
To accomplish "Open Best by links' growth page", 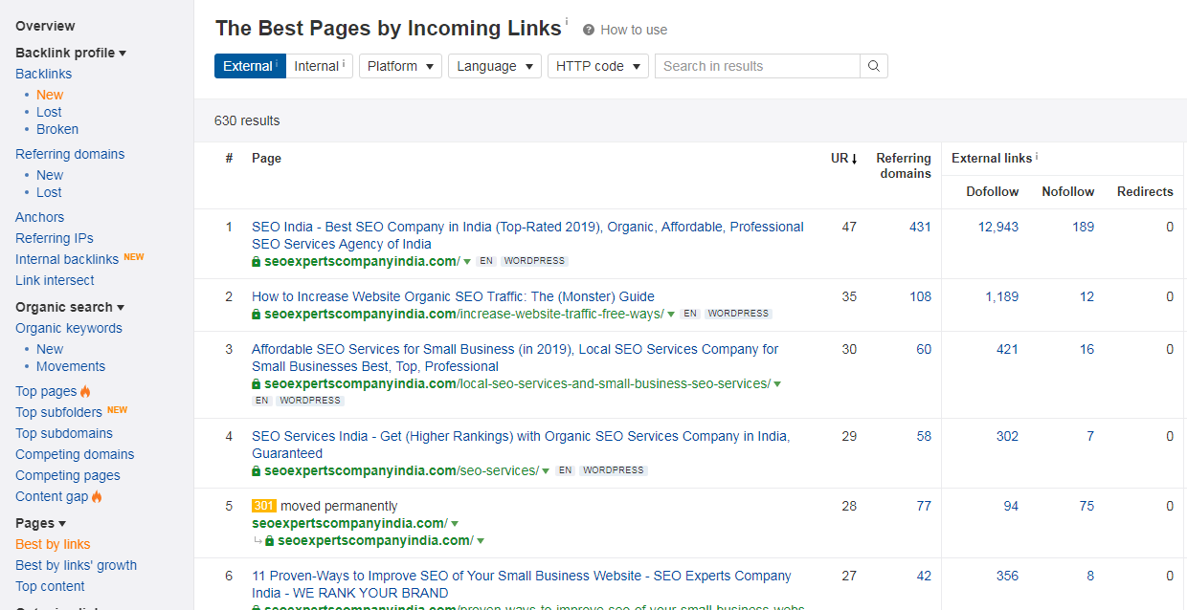I will pos(76,565).
